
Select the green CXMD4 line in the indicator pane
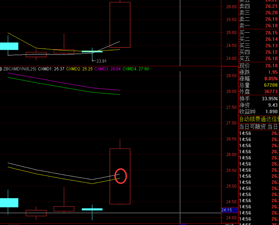64,87
